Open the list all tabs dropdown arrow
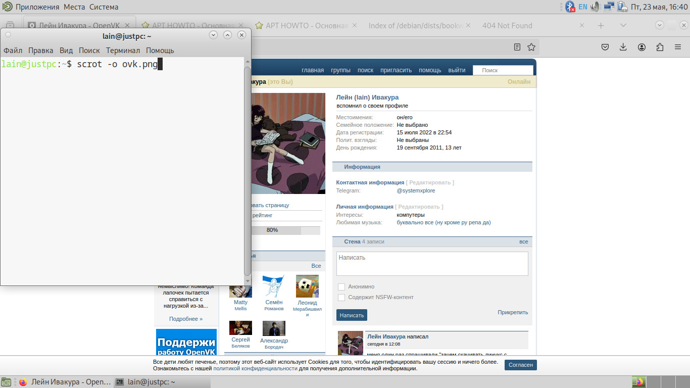690x388 pixels. (623, 25)
